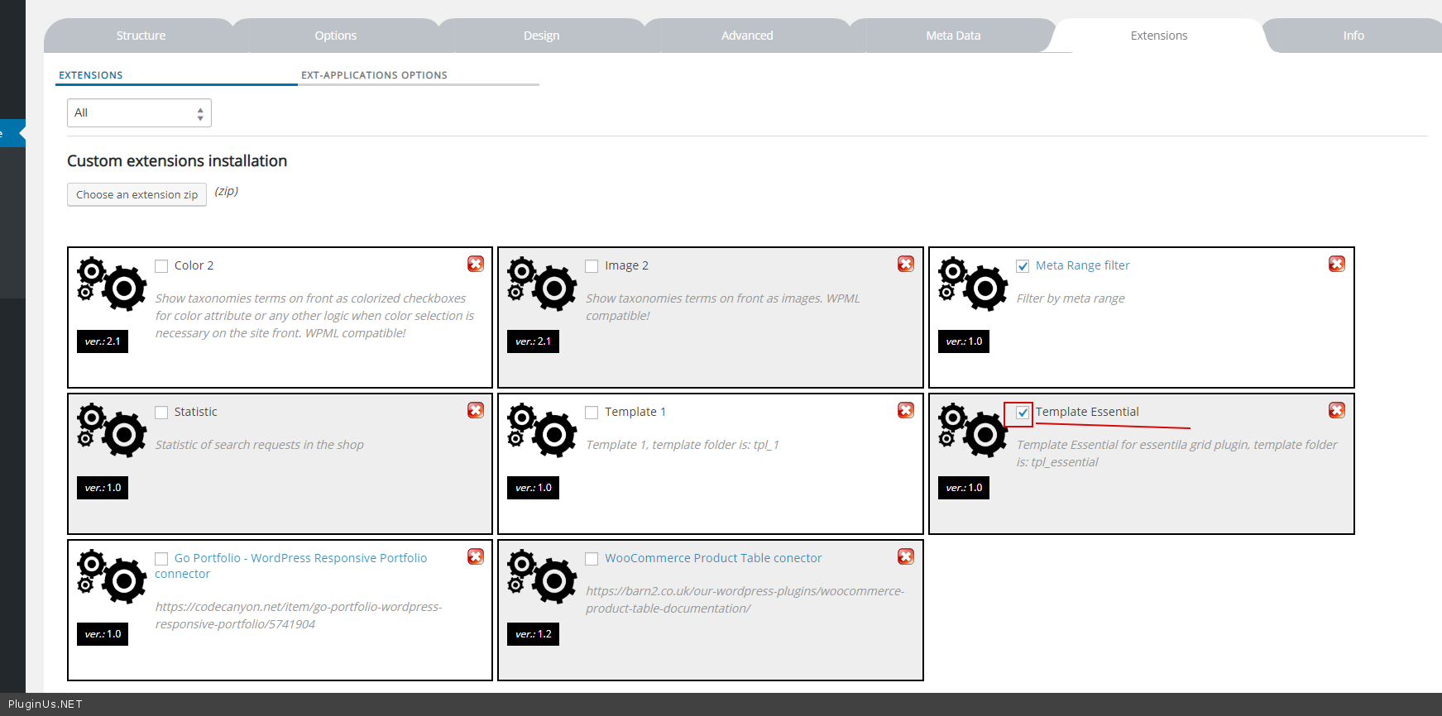Open the All extensions filter dropdown
Screen dimensions: 1442x716
(139, 113)
